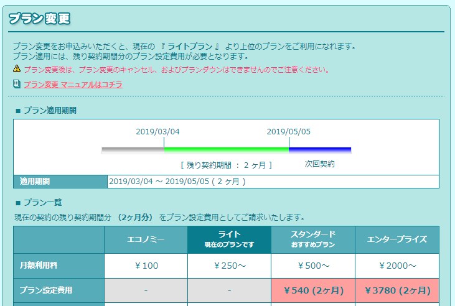455x306 pixels.
Task: Select the 2019/05/05 timeline end date
Action: coord(288,132)
